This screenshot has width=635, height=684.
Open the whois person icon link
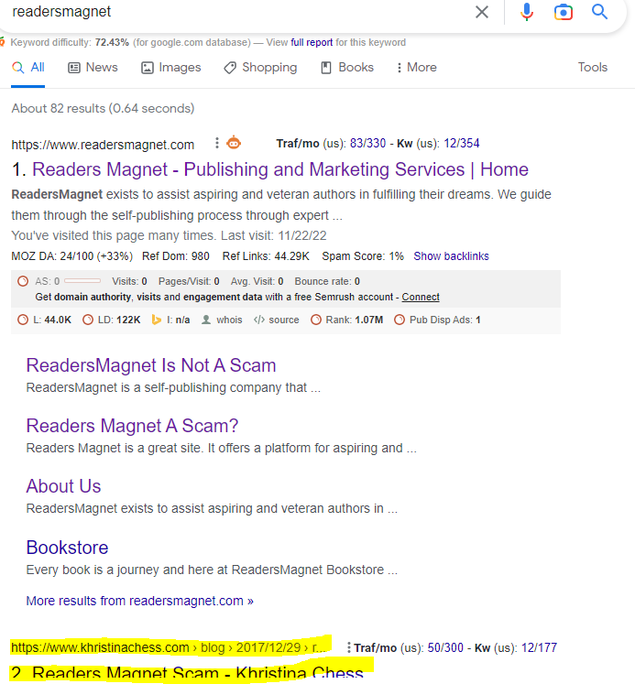click(206, 320)
